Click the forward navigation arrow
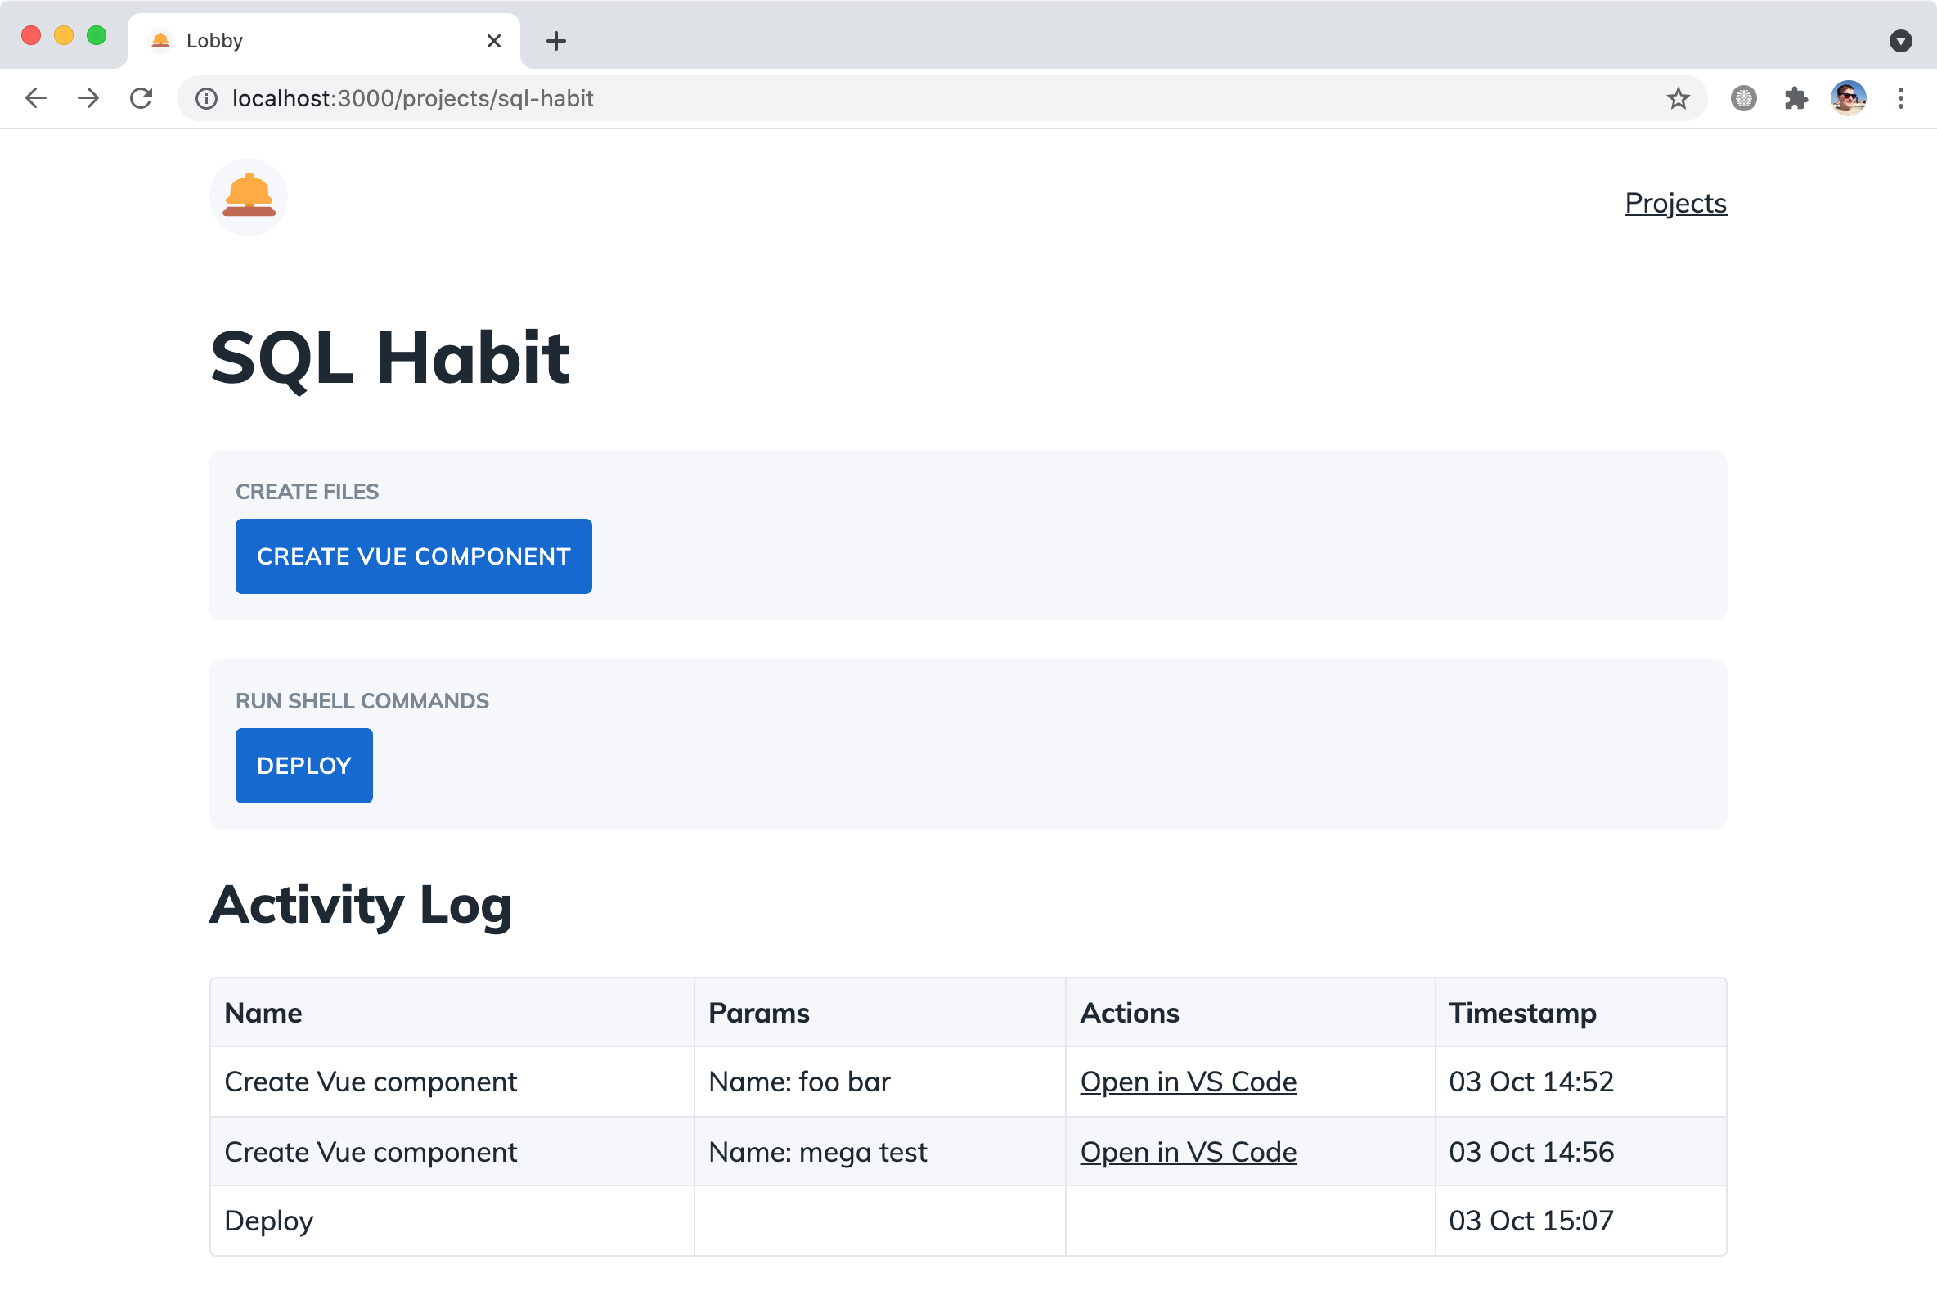Image resolution: width=1937 pixels, height=1309 pixels. [x=88, y=97]
